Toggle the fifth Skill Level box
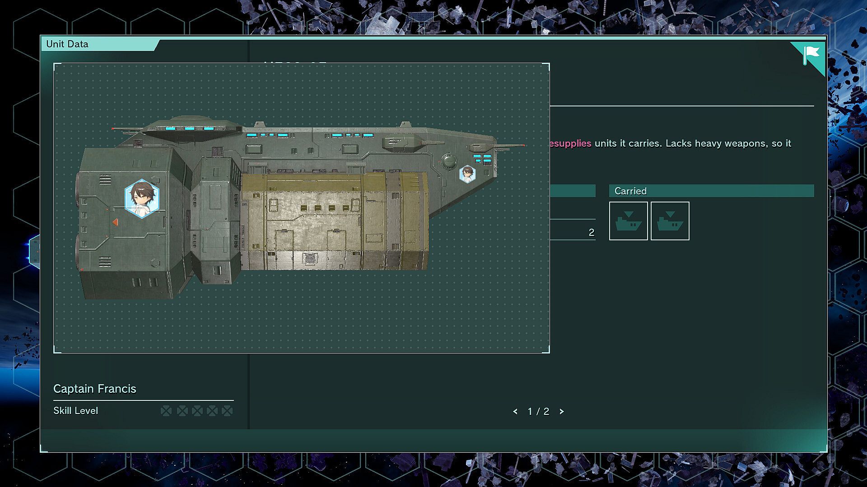Viewport: 867px width, 487px height. 228,411
